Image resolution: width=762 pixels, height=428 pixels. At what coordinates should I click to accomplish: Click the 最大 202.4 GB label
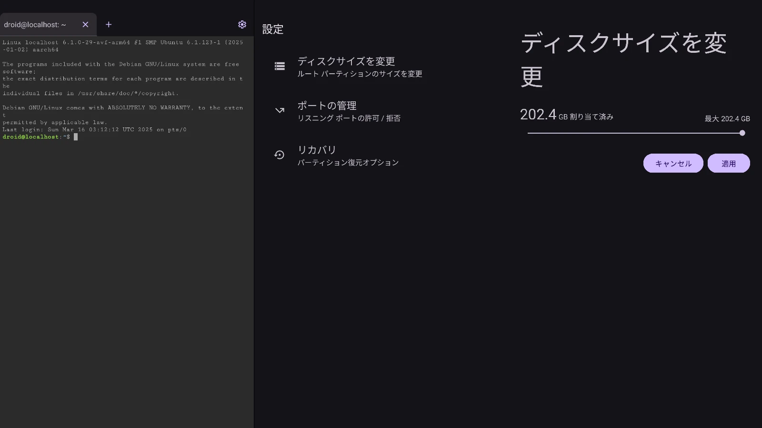pyautogui.click(x=727, y=119)
